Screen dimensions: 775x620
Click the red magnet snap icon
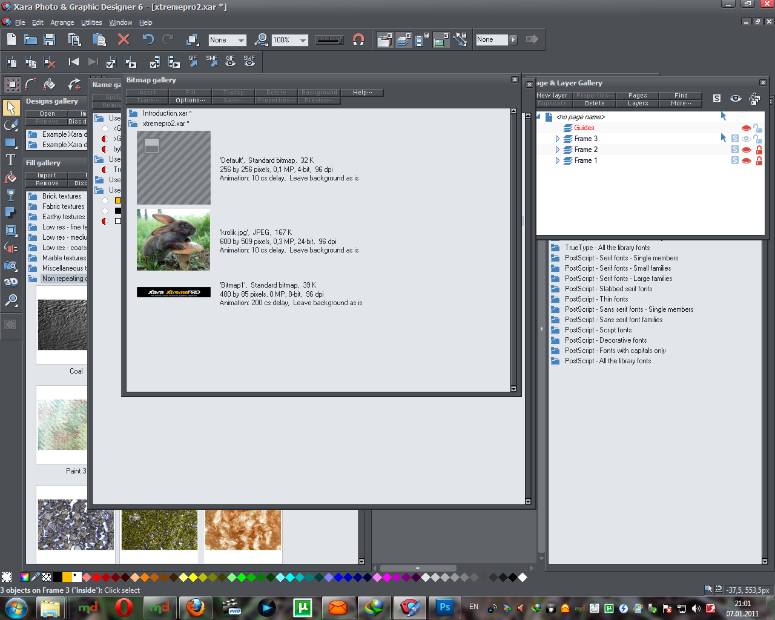pyautogui.click(x=358, y=39)
